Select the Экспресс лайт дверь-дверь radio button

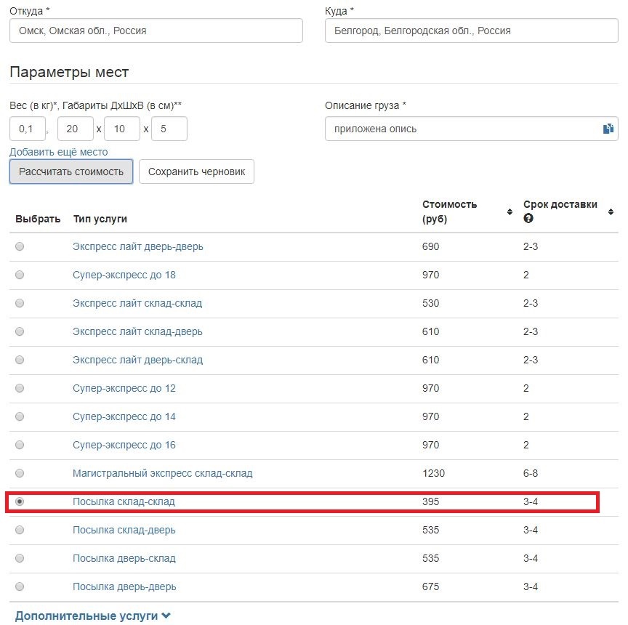[x=20, y=246]
